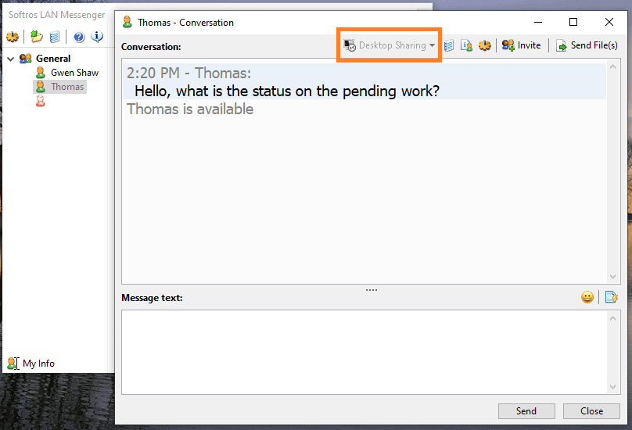Image resolution: width=632 pixels, height=430 pixels.
Task: Collapse the General group in the user list
Action: 11,59
